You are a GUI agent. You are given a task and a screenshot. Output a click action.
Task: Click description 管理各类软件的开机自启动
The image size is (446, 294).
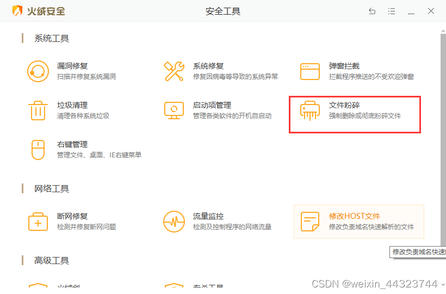pyautogui.click(x=232, y=116)
